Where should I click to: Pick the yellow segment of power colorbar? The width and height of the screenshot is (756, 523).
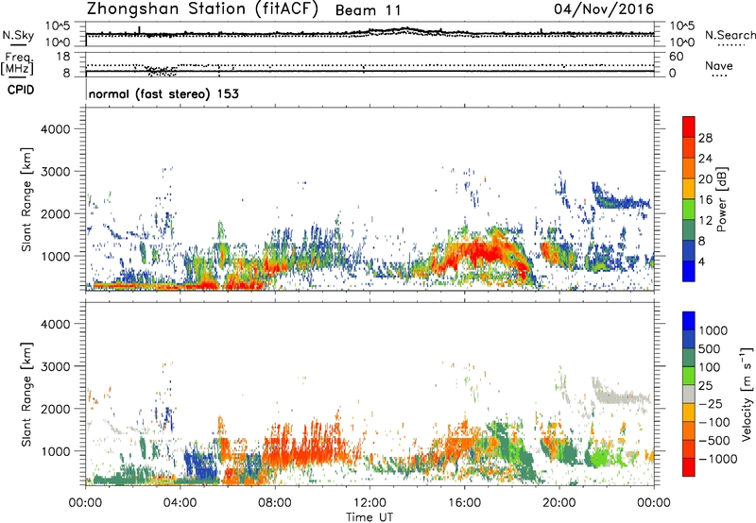689,189
